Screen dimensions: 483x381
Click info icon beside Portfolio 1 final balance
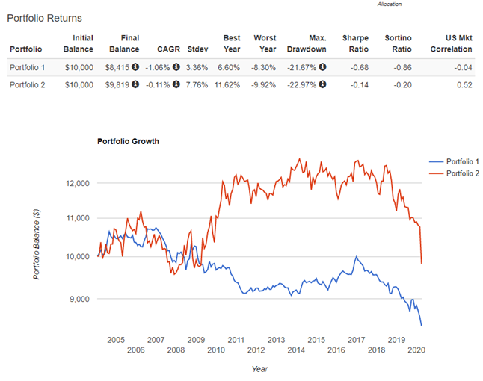136,67
